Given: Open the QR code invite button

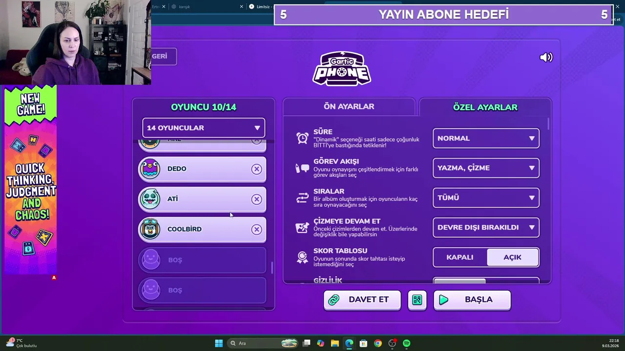Looking at the screenshot, I should coord(417,300).
